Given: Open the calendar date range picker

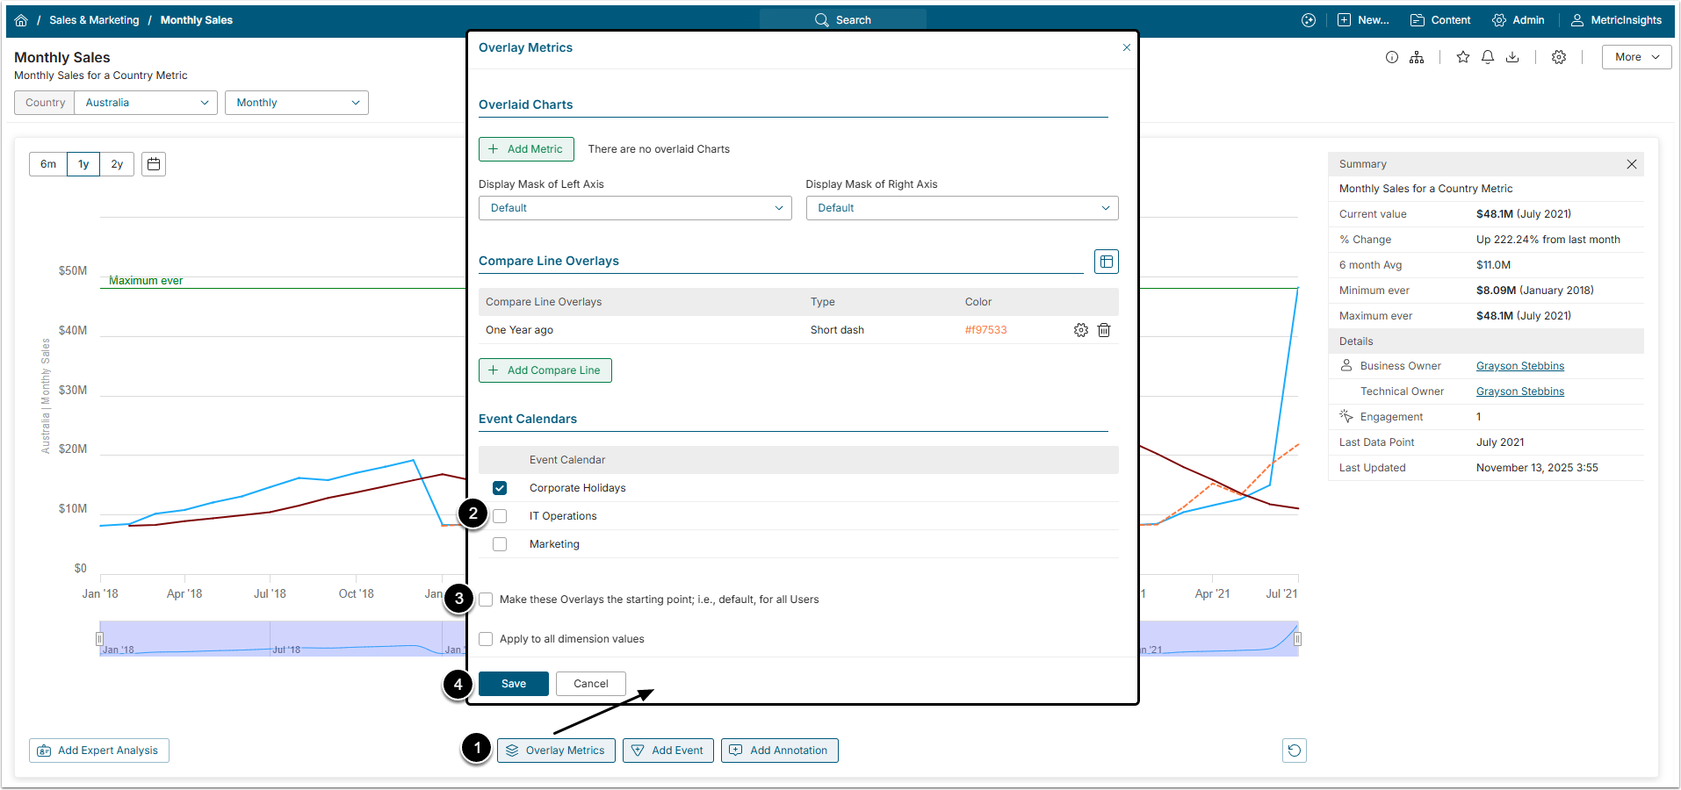Looking at the screenshot, I should [154, 164].
